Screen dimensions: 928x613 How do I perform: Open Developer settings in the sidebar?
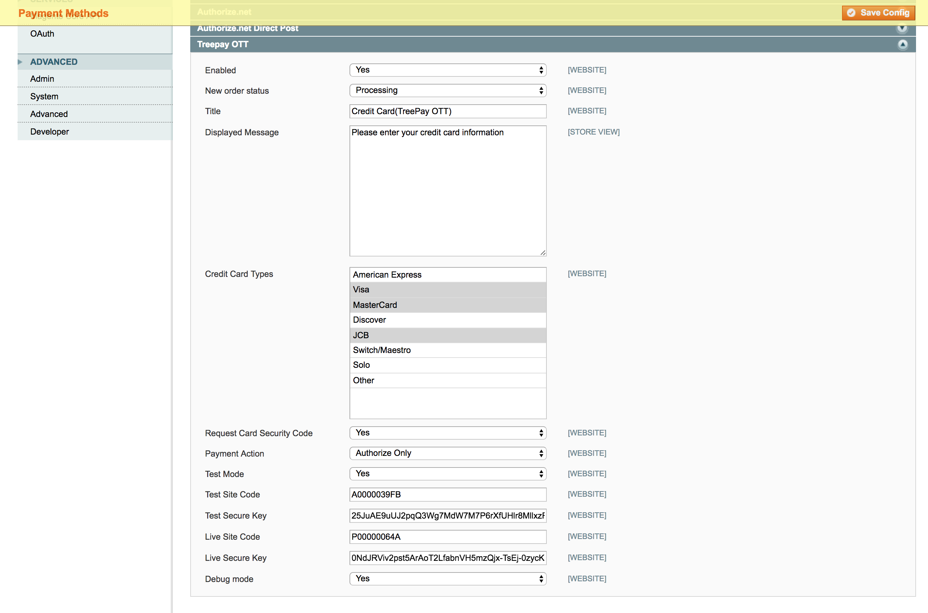coord(50,131)
